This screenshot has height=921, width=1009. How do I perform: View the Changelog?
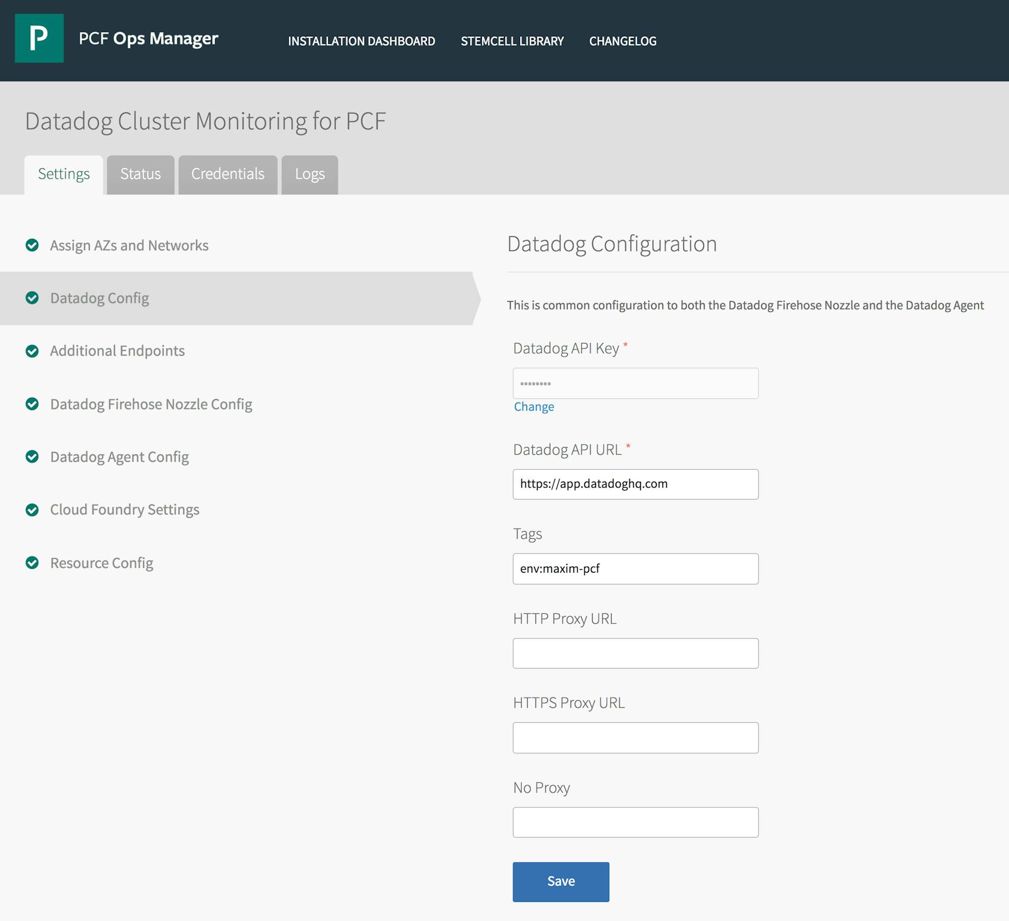click(622, 40)
